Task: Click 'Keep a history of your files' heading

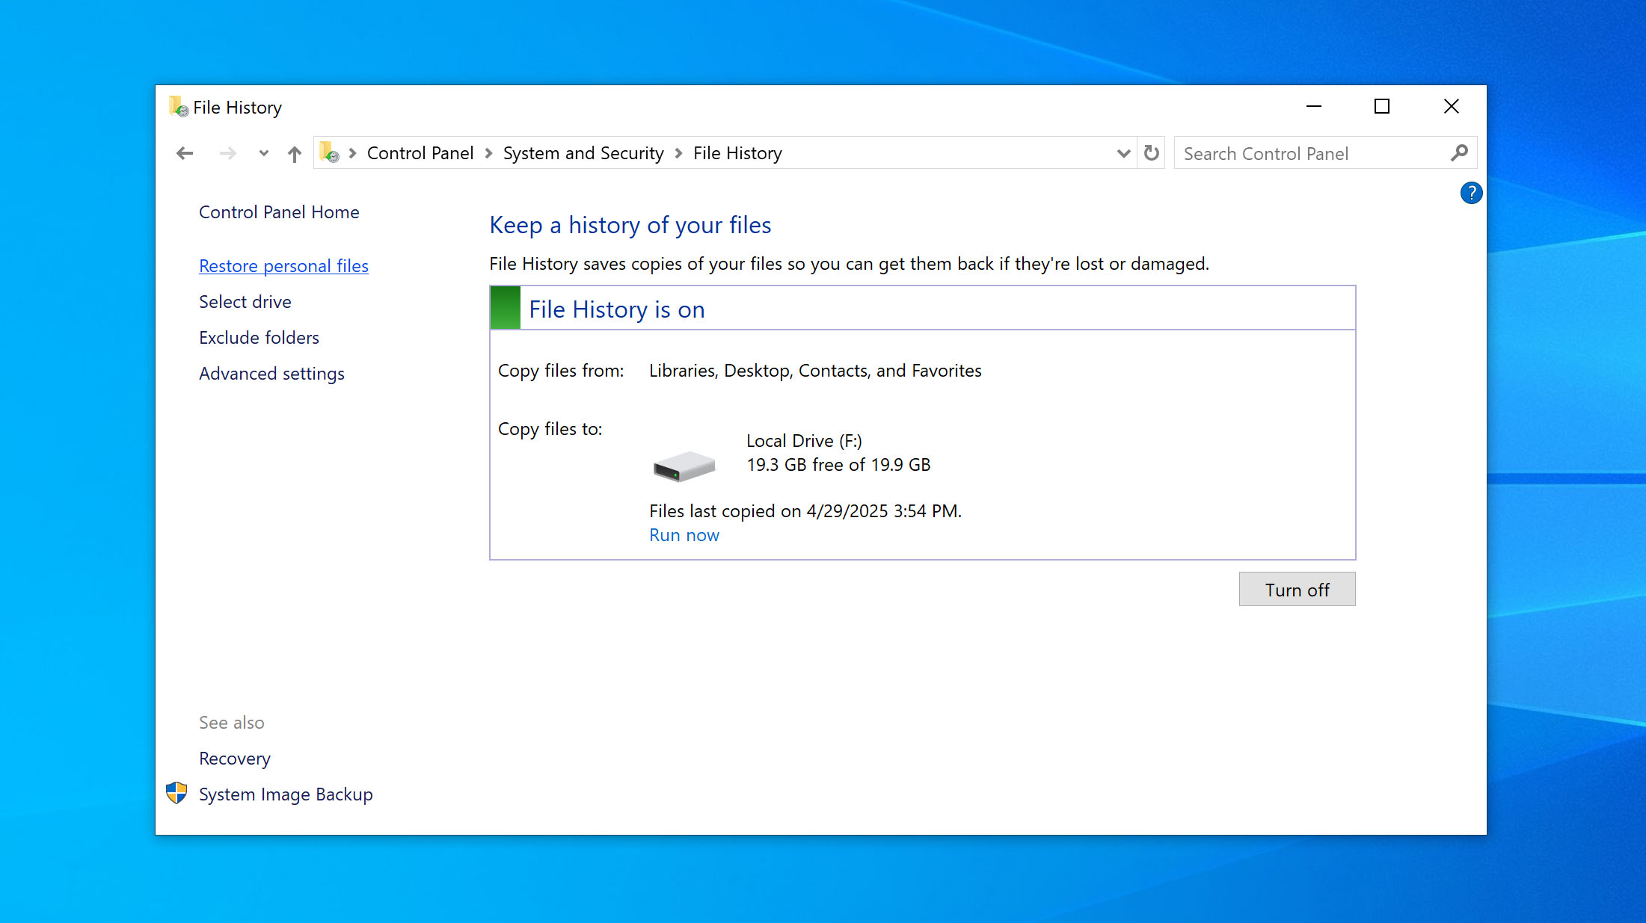Action: click(x=630, y=225)
